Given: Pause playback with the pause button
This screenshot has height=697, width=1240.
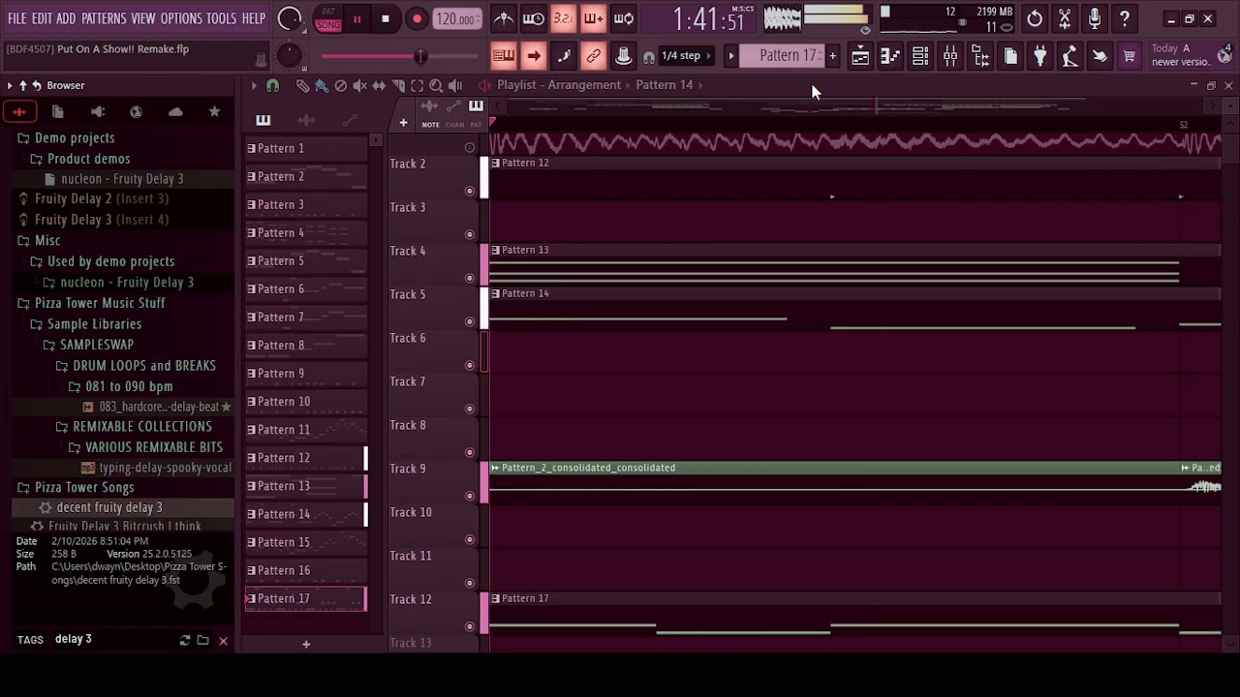Looking at the screenshot, I should [356, 19].
